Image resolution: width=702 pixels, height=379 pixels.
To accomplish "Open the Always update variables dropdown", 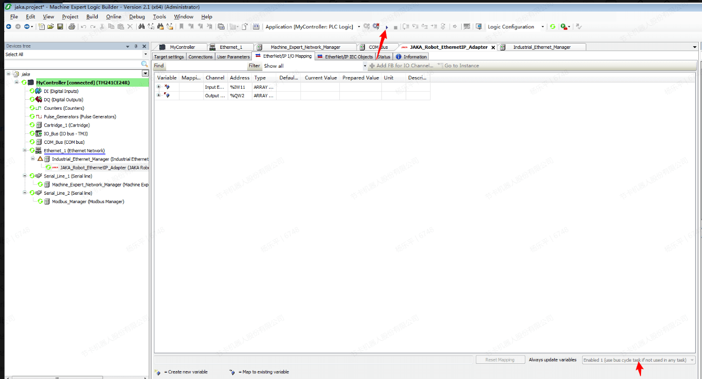I will pos(691,360).
